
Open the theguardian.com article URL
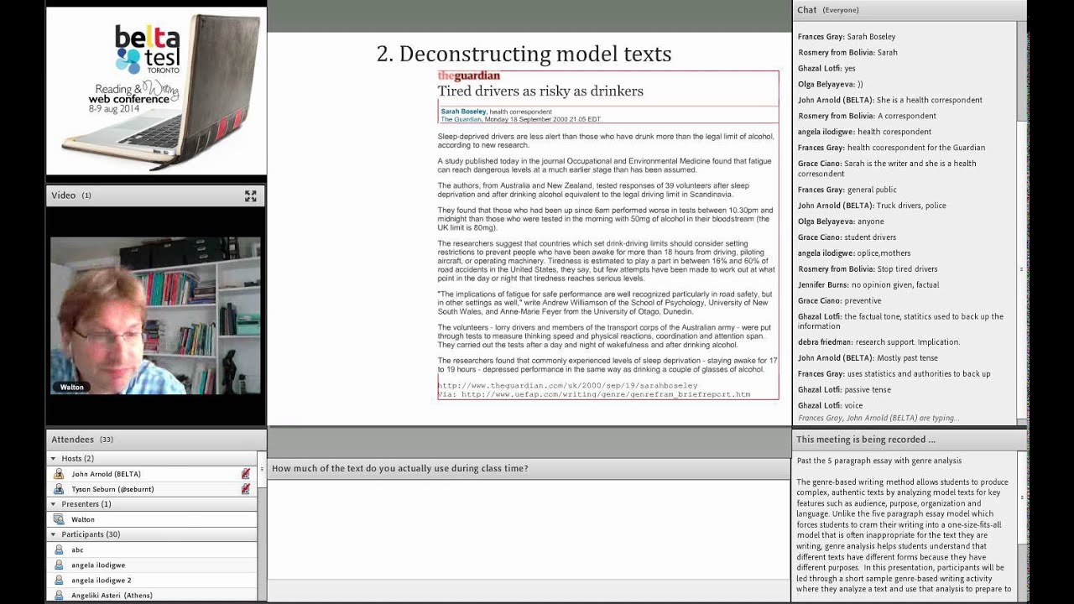[567, 385]
